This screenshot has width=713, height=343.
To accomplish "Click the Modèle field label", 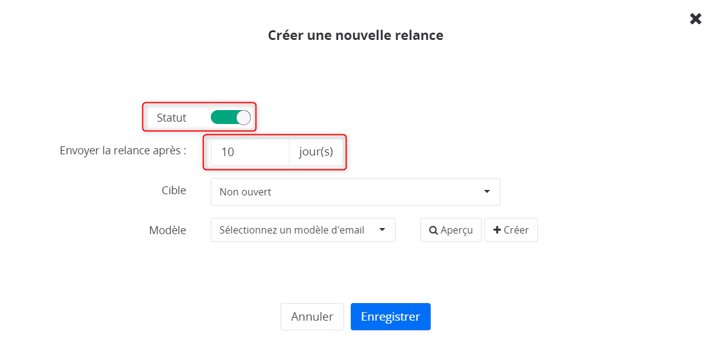I will (x=168, y=230).
